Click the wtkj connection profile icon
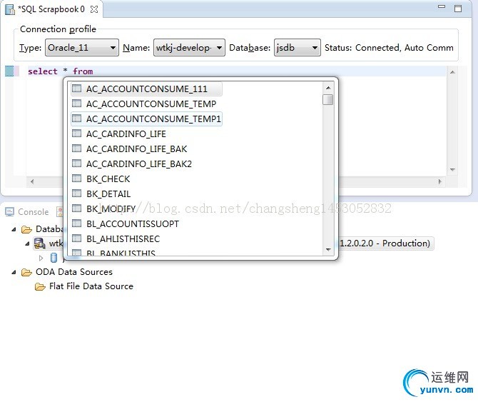Image resolution: width=478 pixels, height=402 pixels. click(x=40, y=243)
